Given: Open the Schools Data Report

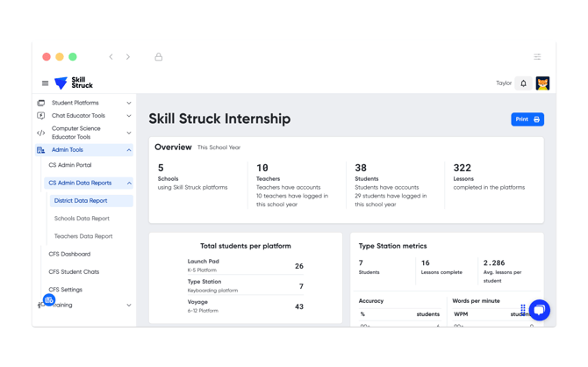Looking at the screenshot, I should pyautogui.click(x=82, y=219).
